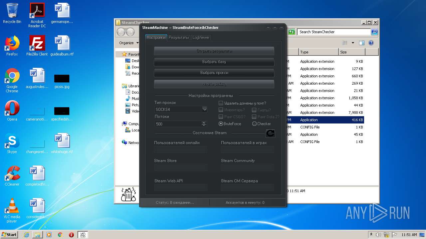This screenshot has width=426, height=239.
Task: Toggle the Explorer preview pane icon
Action: click(362, 43)
